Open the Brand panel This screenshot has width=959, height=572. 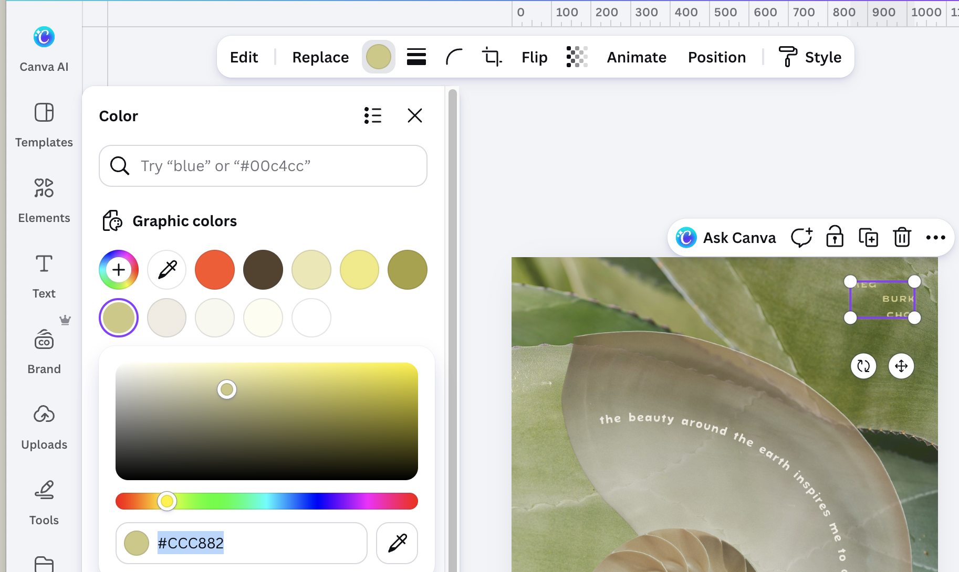tap(44, 352)
